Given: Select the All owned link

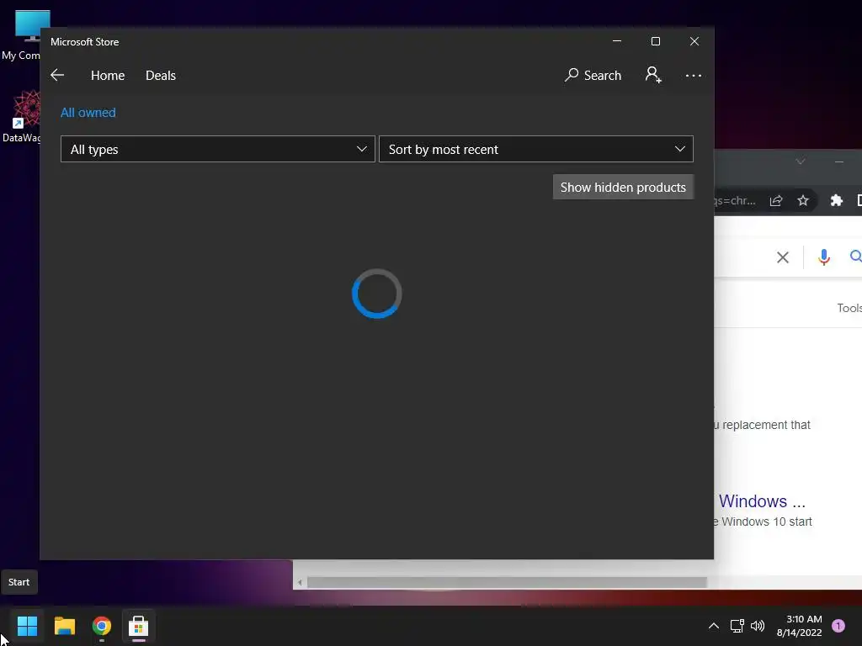Looking at the screenshot, I should tap(88, 113).
